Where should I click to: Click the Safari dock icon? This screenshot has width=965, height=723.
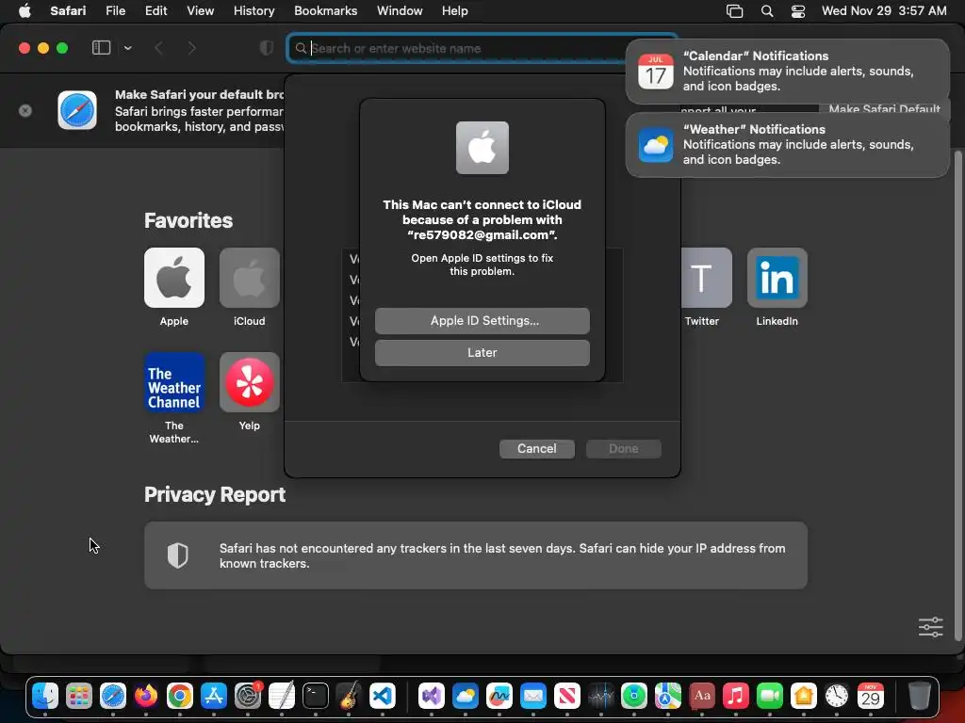113,696
